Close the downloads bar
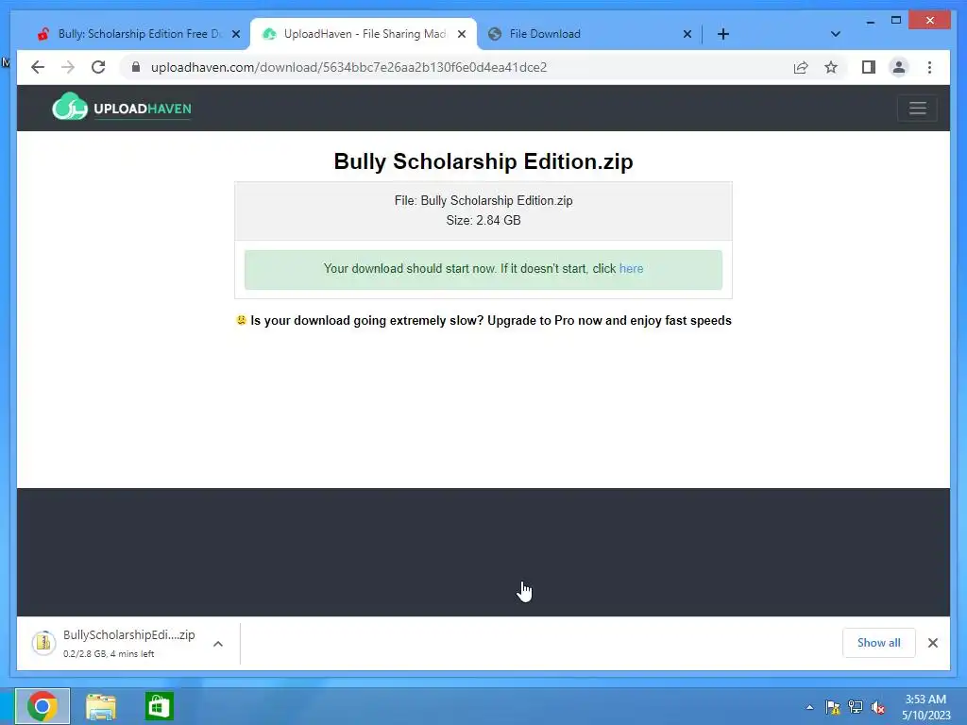Screen dimensions: 967x725 tap(932, 643)
